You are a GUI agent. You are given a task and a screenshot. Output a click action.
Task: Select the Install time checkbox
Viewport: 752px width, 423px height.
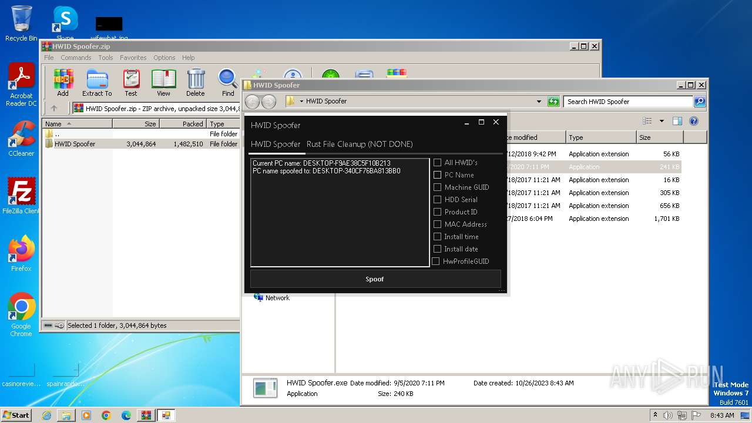pyautogui.click(x=437, y=237)
